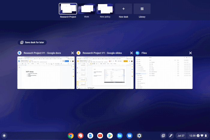Screen dimensions: 210x140
Task: Launch the red paint palette app from shelf
Action: click(80, 136)
